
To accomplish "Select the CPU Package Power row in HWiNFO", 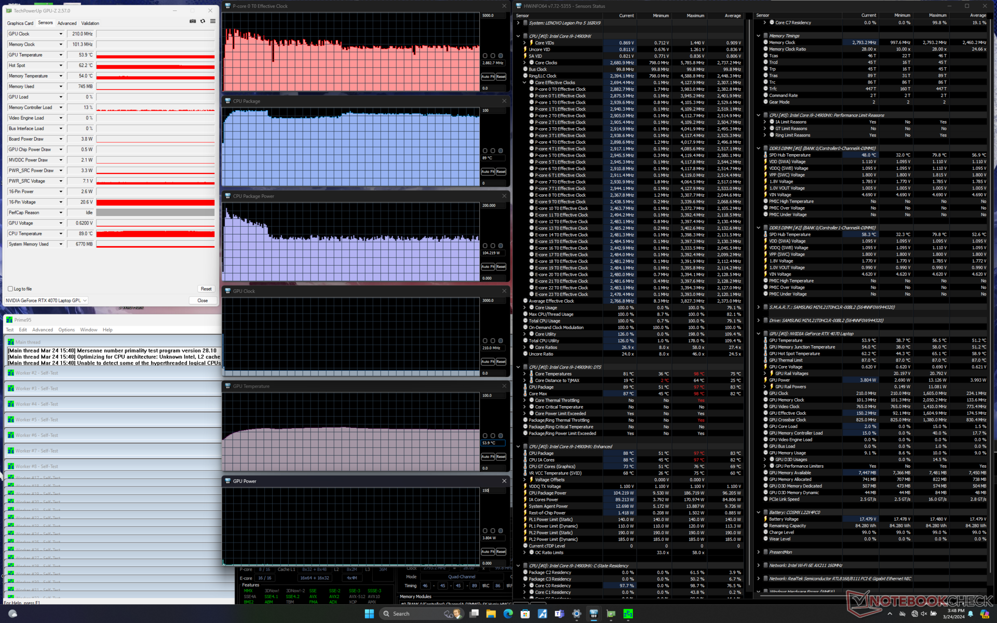I will [632, 493].
